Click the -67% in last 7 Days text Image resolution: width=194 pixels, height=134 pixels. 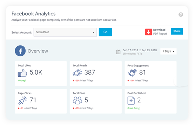click(84, 108)
